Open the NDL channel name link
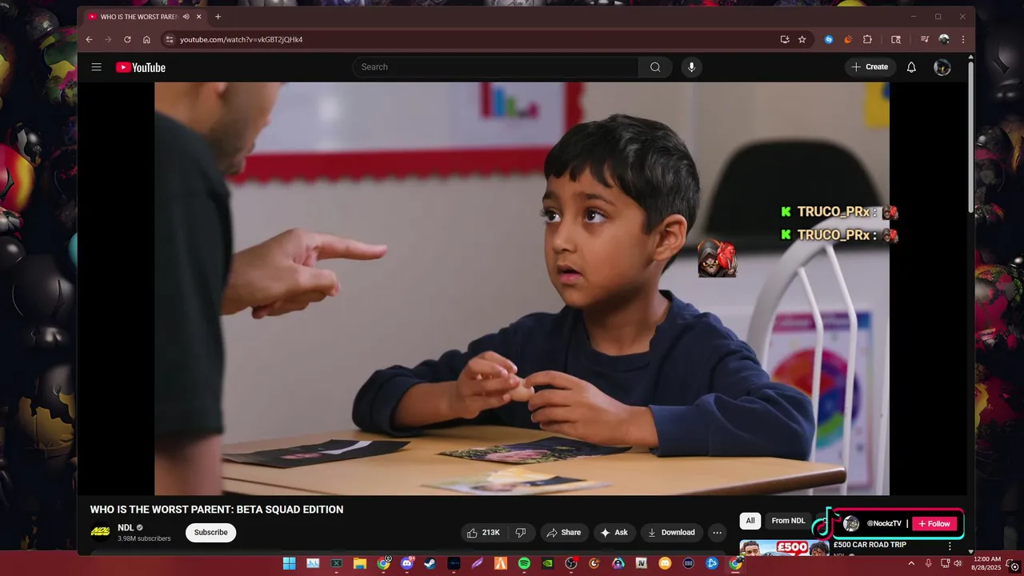 (126, 528)
